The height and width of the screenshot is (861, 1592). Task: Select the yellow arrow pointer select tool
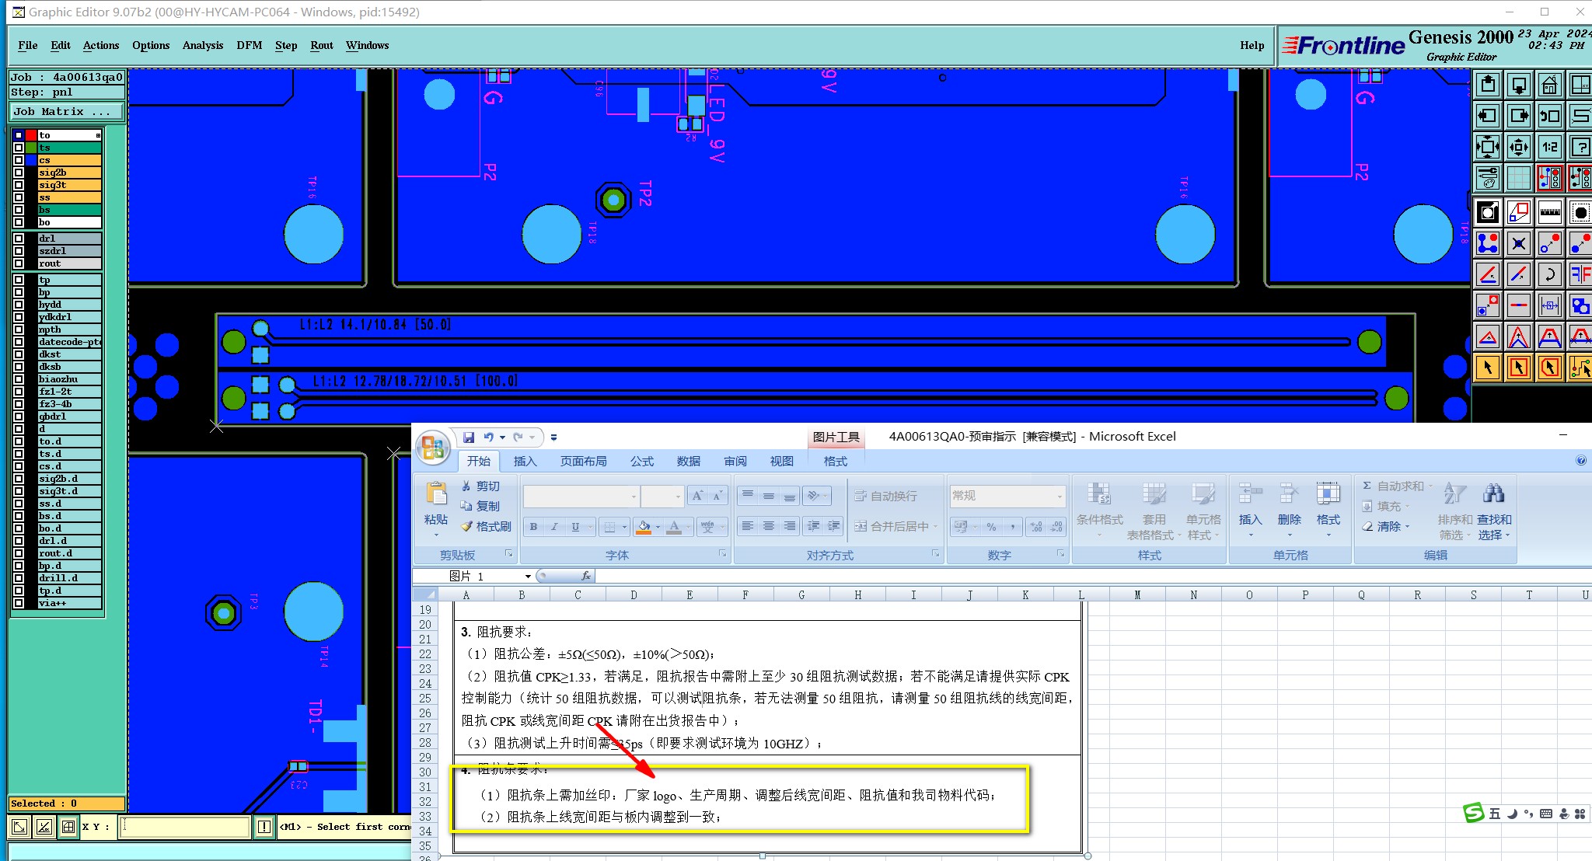(x=1488, y=368)
